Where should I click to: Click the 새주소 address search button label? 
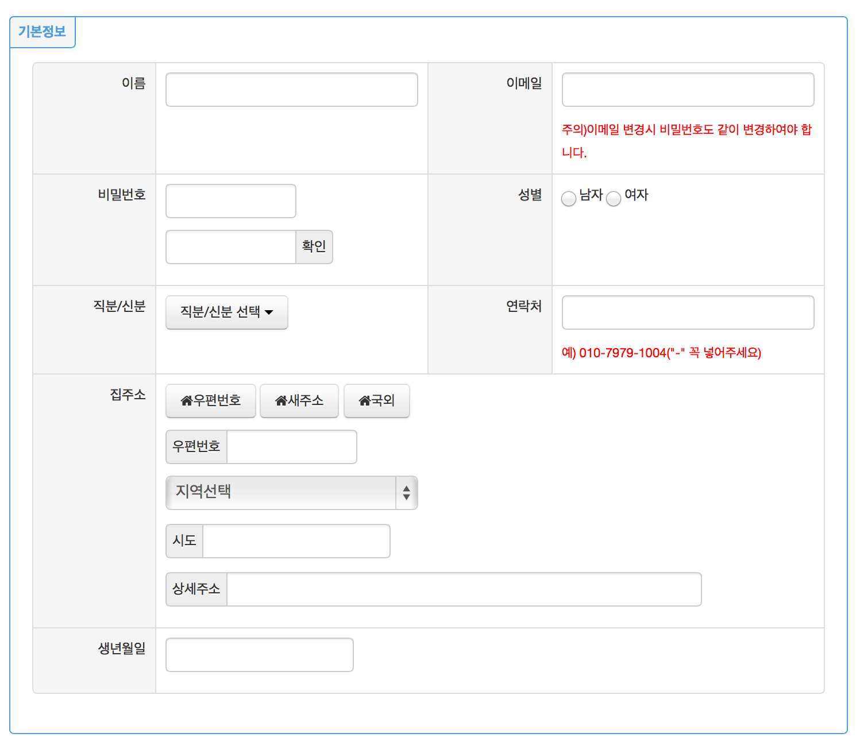(x=306, y=401)
